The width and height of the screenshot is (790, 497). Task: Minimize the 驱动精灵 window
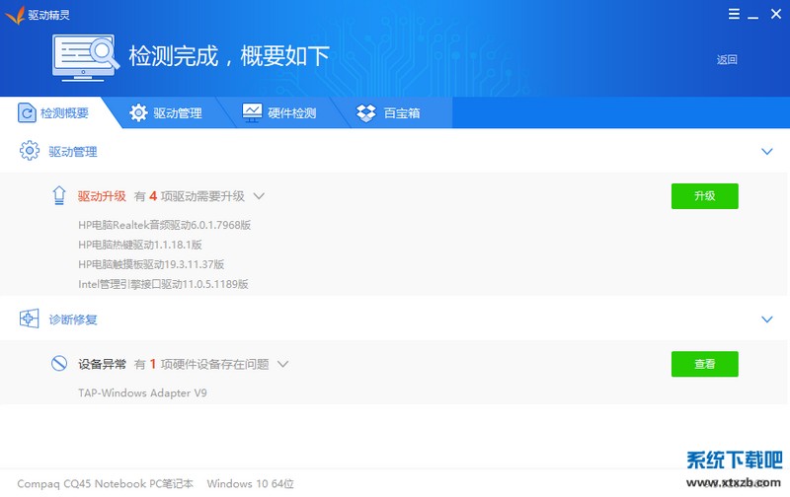coord(752,14)
